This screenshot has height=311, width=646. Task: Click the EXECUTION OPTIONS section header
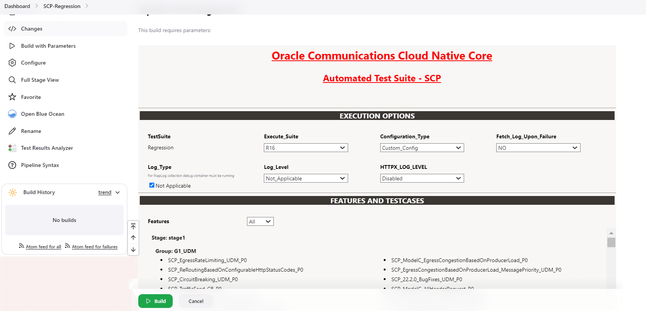click(377, 116)
